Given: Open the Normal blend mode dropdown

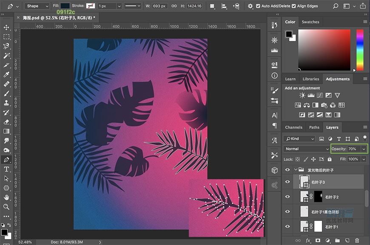Looking at the screenshot, I should [x=305, y=149].
